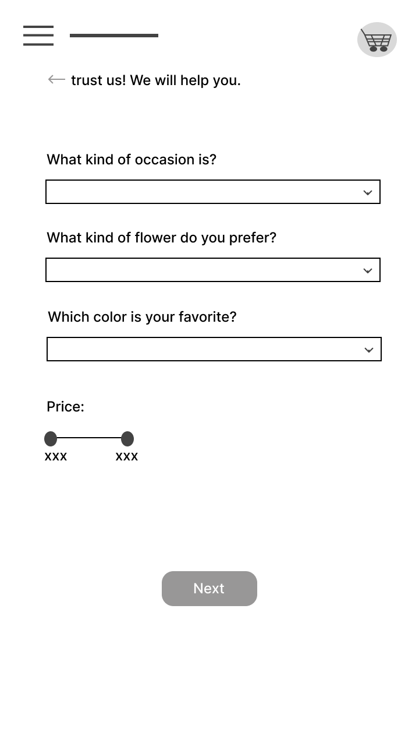Select the cart icon in the top right circle

(377, 40)
